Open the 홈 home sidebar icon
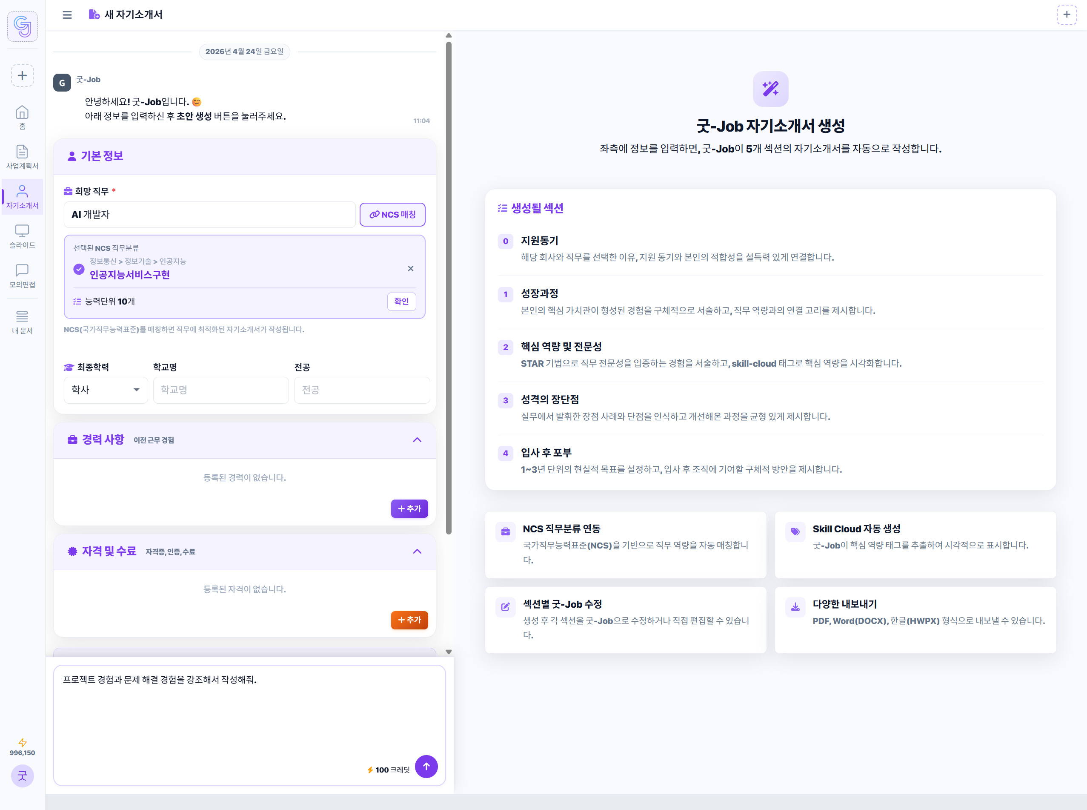The height and width of the screenshot is (810, 1087). [22, 117]
